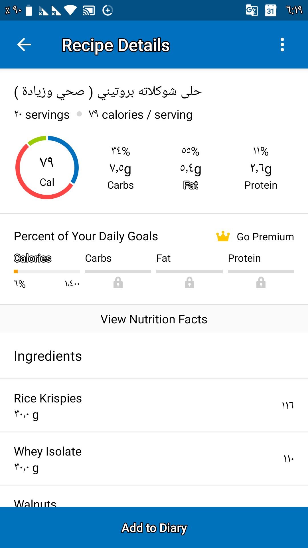The height and width of the screenshot is (548, 308).
Task: Open Google Translate icon in status bar
Action: [x=252, y=11]
